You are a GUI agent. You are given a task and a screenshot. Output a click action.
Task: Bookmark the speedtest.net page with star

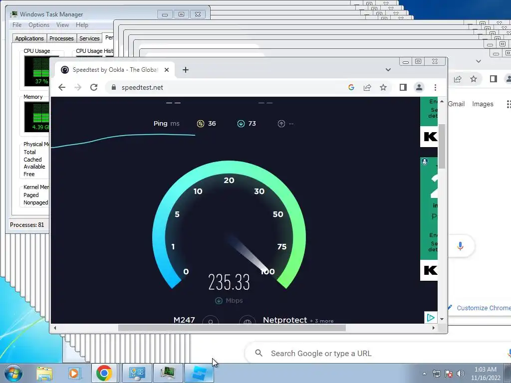click(x=383, y=87)
